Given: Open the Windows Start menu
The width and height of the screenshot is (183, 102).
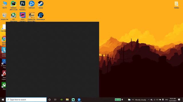Looking at the screenshot, I should pyautogui.click(x=3, y=99).
